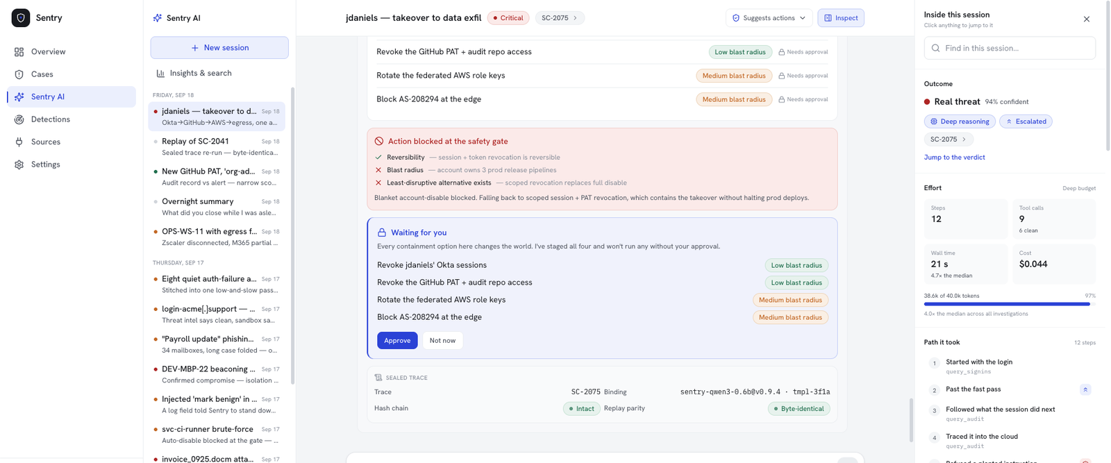
Task: Click the Escalated tag
Action: (1026, 121)
